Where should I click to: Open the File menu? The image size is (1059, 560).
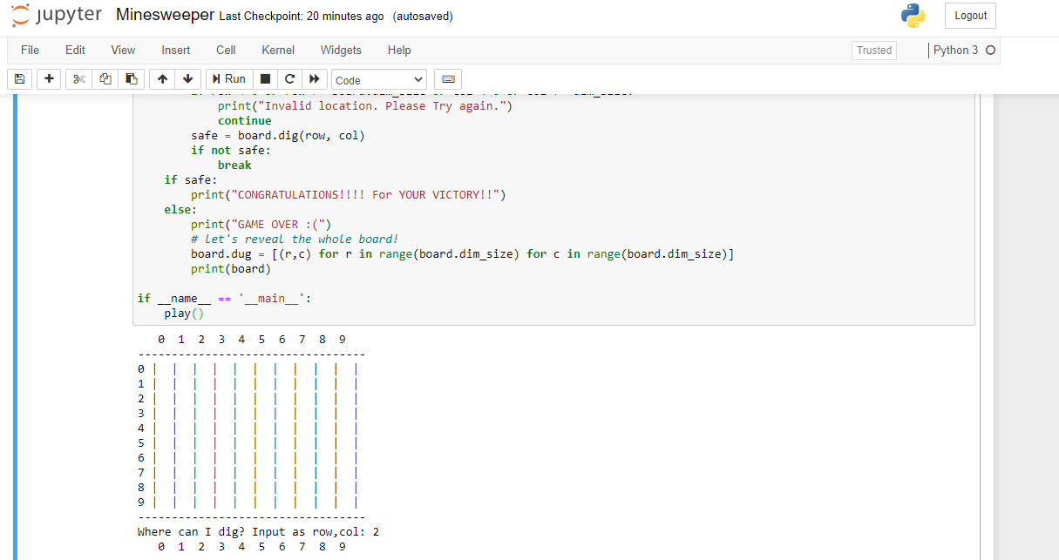(30, 50)
